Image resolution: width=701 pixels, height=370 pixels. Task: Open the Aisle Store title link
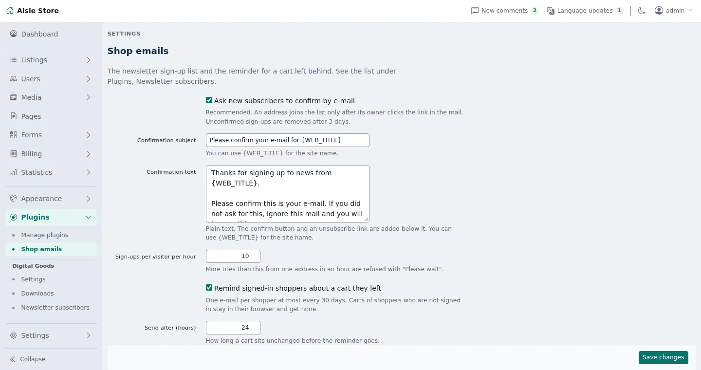38,11
